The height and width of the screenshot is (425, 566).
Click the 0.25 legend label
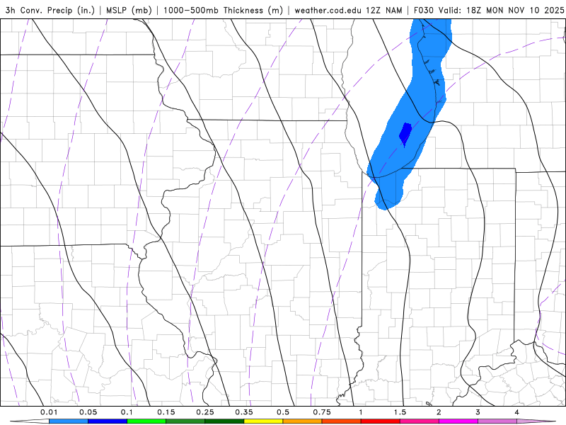205,412
